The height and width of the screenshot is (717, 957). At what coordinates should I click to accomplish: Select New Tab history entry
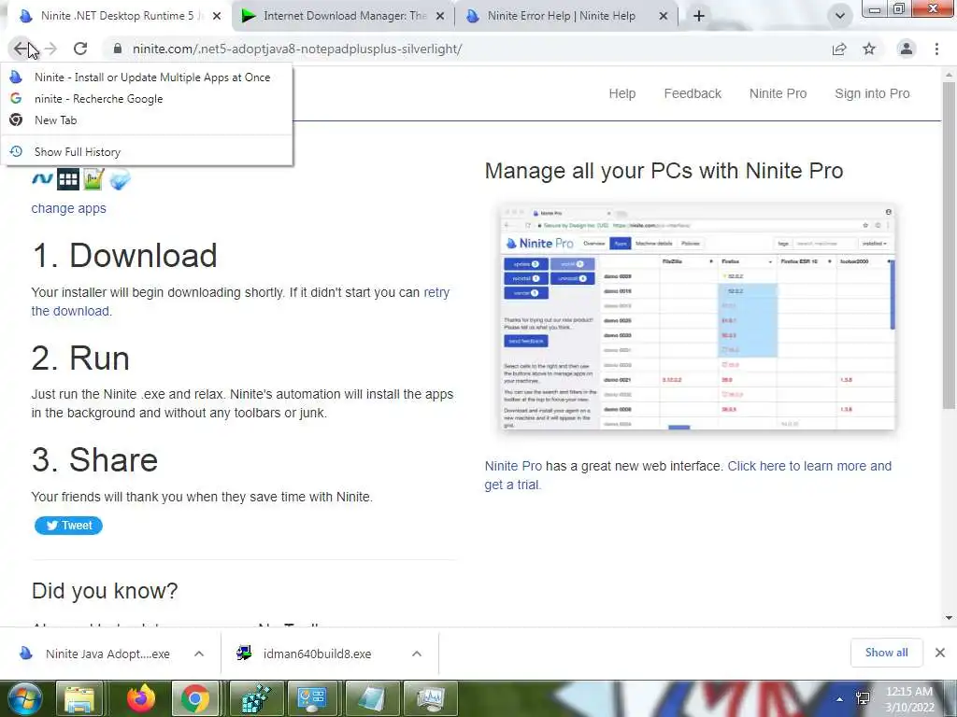[x=147, y=120]
